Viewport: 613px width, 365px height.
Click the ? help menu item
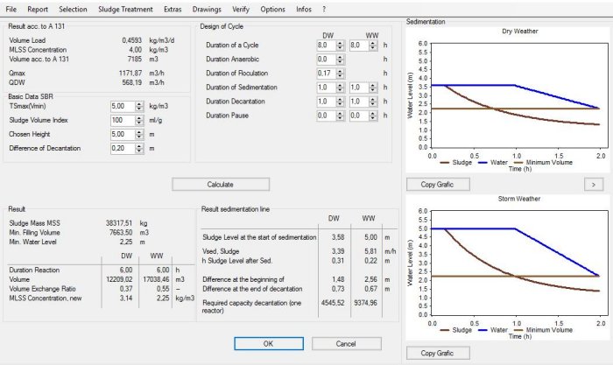pos(324,9)
